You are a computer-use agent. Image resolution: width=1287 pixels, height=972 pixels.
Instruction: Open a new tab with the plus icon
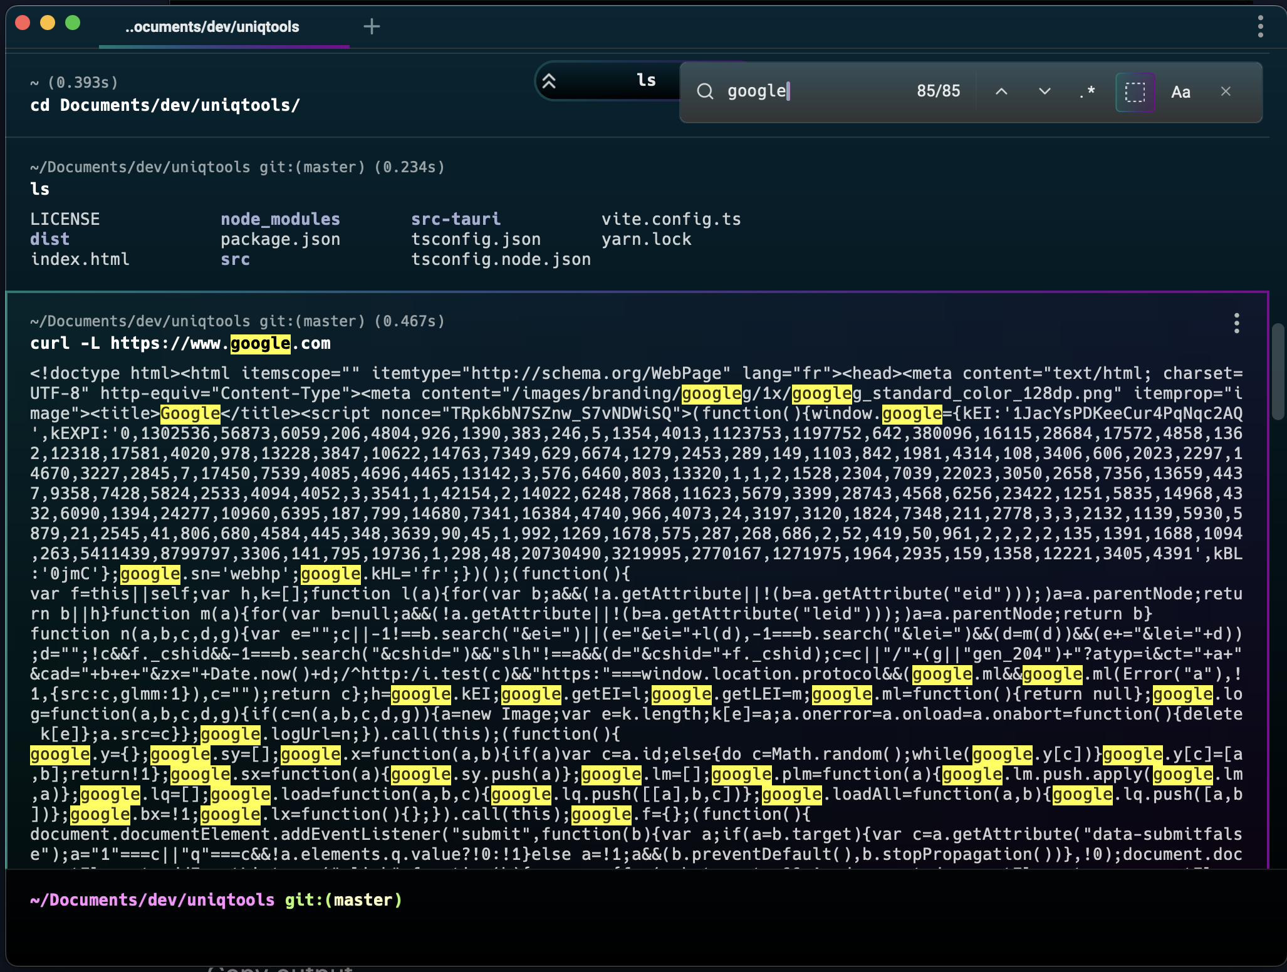pos(372,26)
